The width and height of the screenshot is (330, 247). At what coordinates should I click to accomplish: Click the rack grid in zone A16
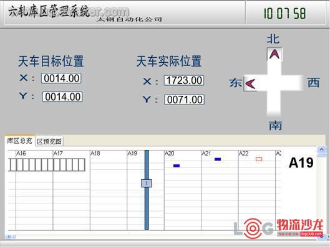point(47,165)
